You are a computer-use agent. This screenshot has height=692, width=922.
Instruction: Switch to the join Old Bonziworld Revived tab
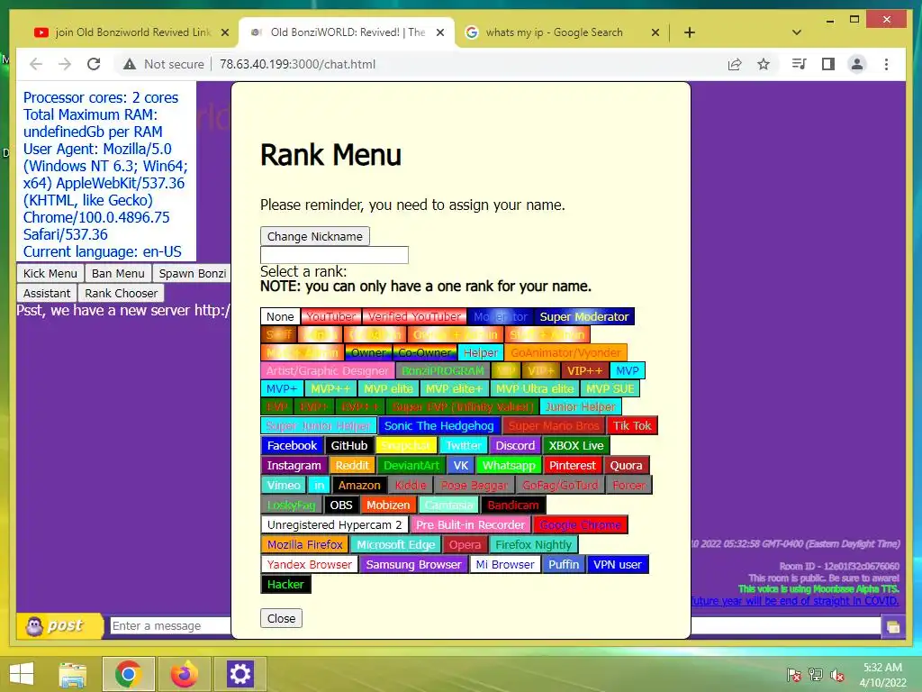(x=132, y=32)
